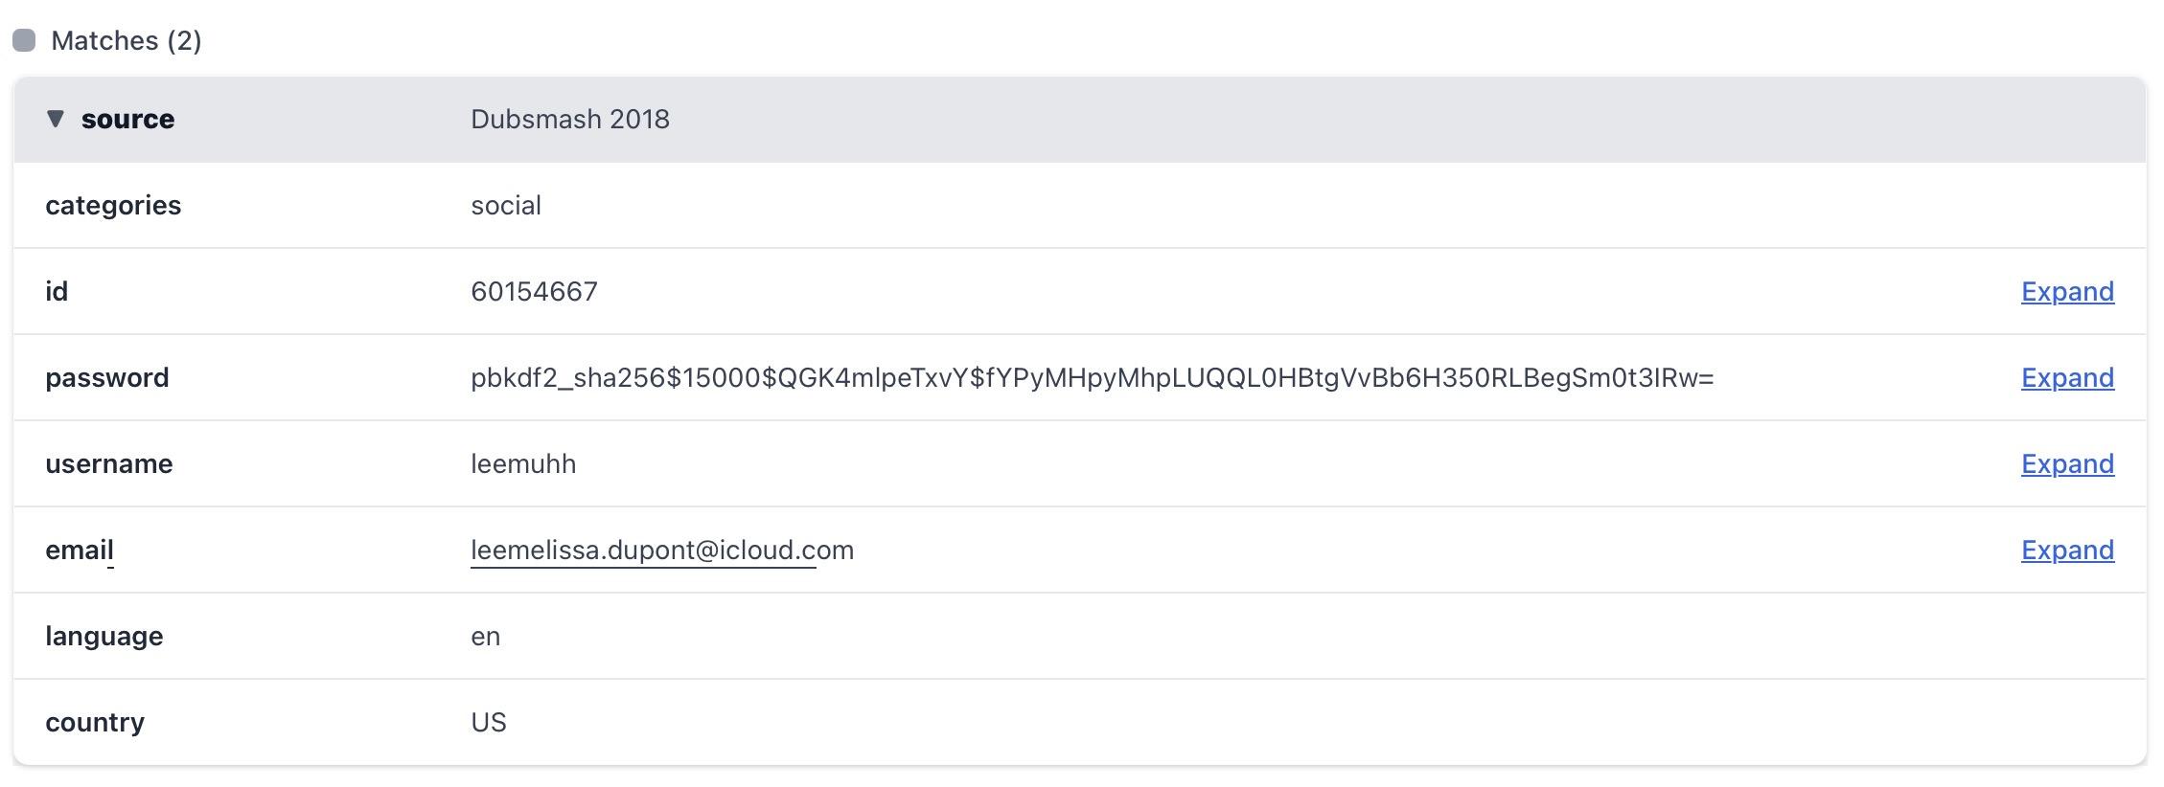Image resolution: width=2164 pixels, height=787 pixels.
Task: Click the Matches (2) heading
Action: tap(126, 40)
